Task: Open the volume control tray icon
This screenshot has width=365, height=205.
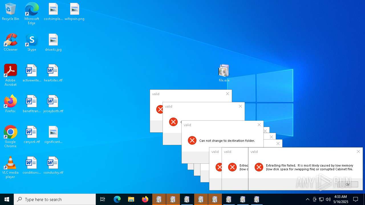Action: click(328, 199)
